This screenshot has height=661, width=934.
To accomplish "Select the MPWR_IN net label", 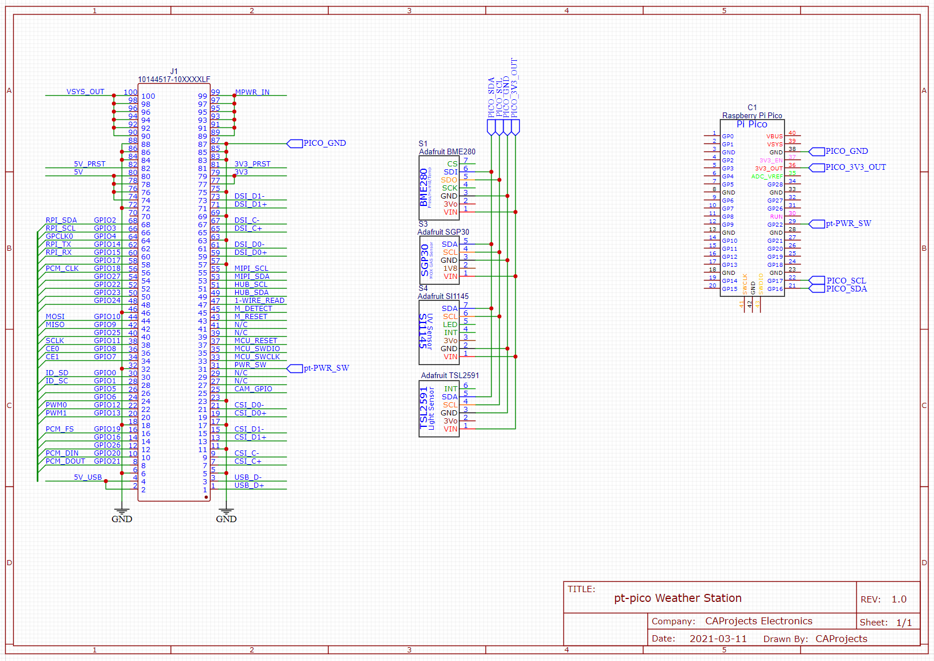I will coord(252,92).
